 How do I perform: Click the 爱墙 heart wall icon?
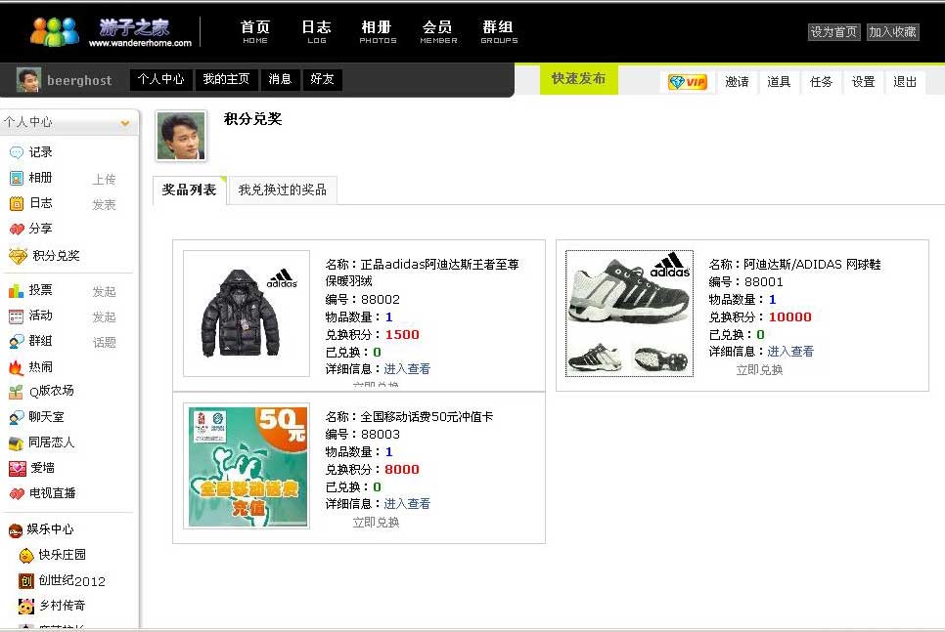coord(18,468)
